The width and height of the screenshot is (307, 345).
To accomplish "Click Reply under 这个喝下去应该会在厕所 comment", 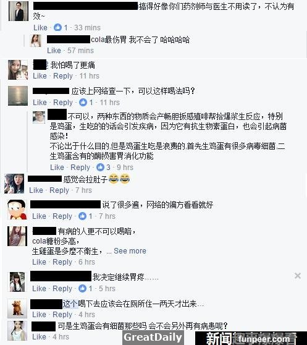I will [62, 315].
